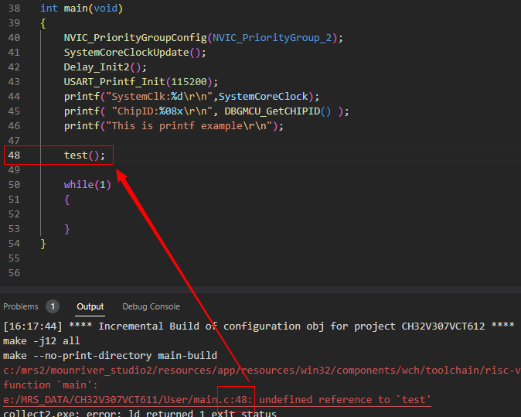Click the SystemCoreClockUpdate(); line

click(x=135, y=52)
